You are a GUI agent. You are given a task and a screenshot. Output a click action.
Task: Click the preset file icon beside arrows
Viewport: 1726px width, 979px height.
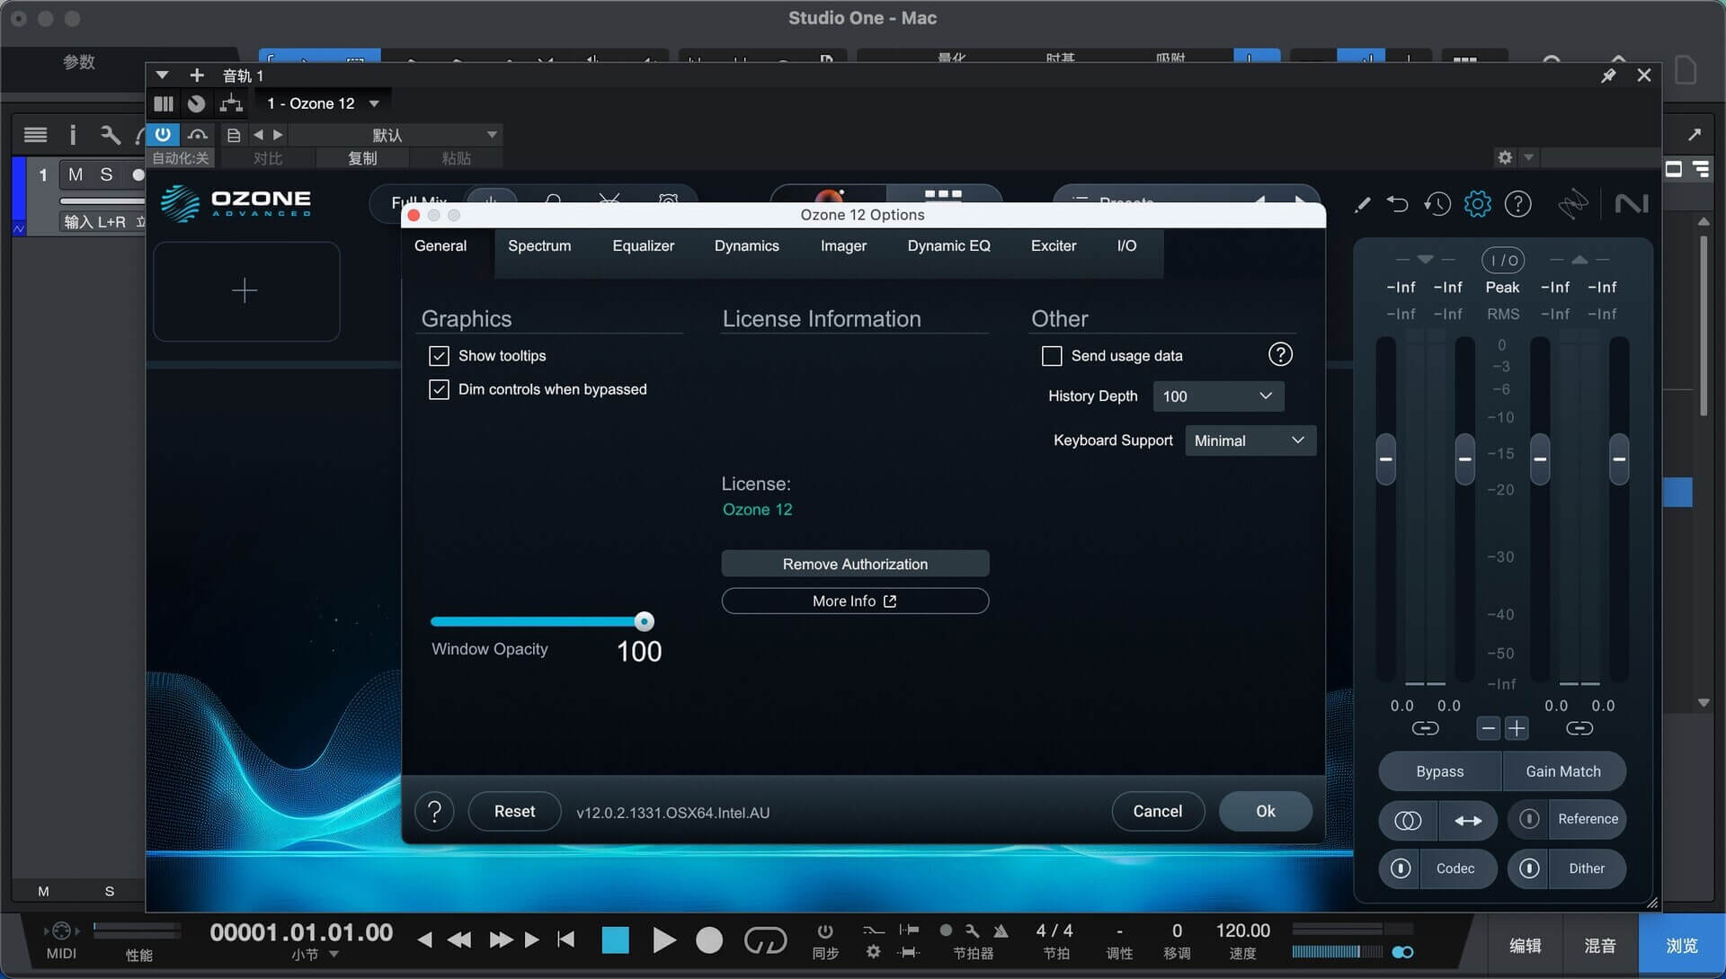[234, 135]
